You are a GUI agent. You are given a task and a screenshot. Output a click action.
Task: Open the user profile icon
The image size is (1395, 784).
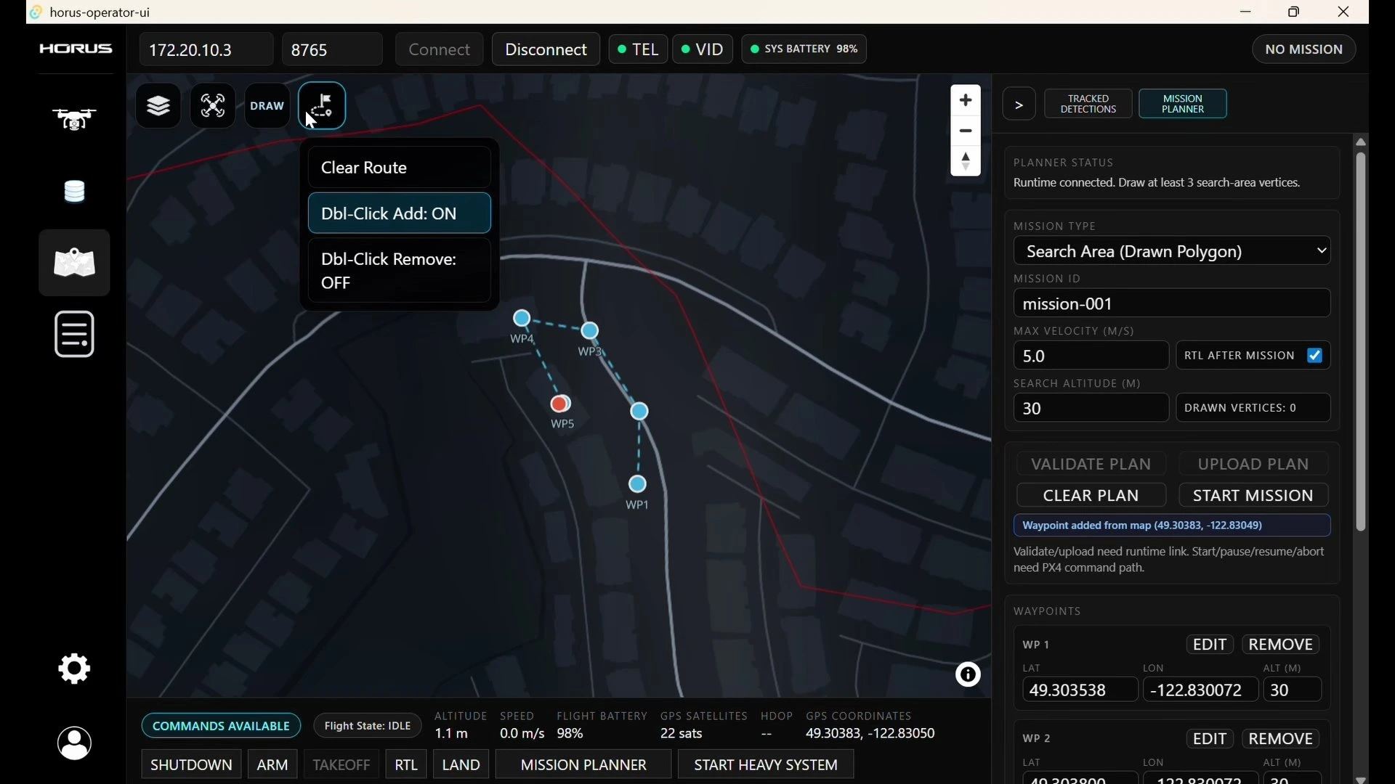[74, 743]
